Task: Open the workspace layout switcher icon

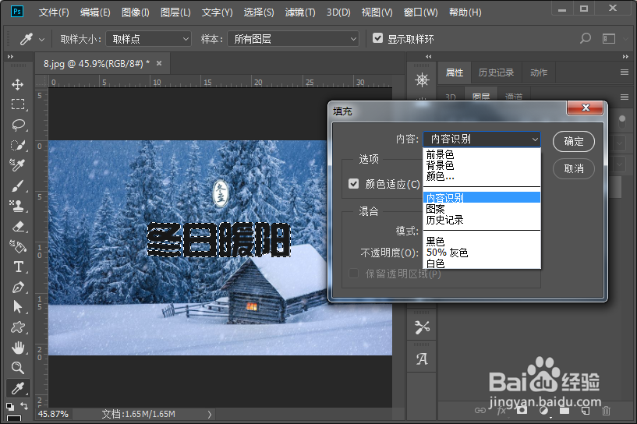Action: [609, 39]
